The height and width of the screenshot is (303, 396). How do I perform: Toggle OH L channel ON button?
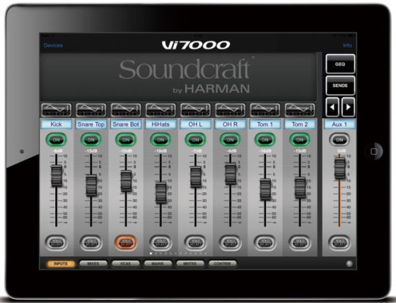coord(195,140)
